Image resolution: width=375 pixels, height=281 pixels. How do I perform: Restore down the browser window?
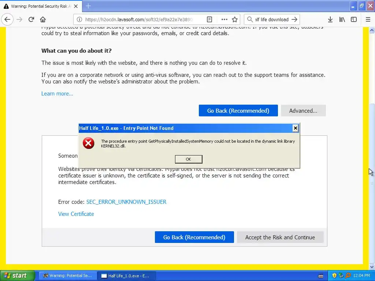361,6
